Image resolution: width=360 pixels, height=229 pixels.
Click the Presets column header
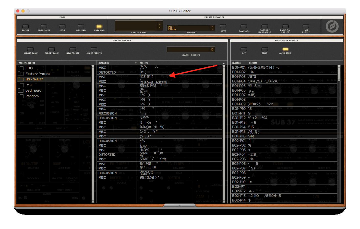(x=144, y=63)
